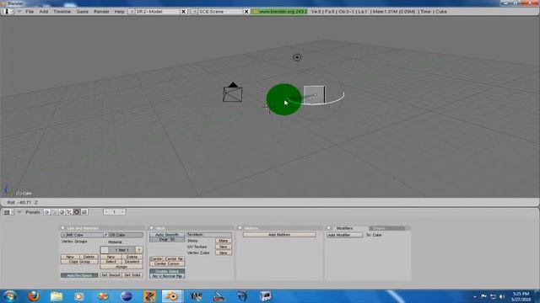Screen dimensions: 540x303
Task: Open Windows Media Player on taskbar
Action: pos(78,295)
